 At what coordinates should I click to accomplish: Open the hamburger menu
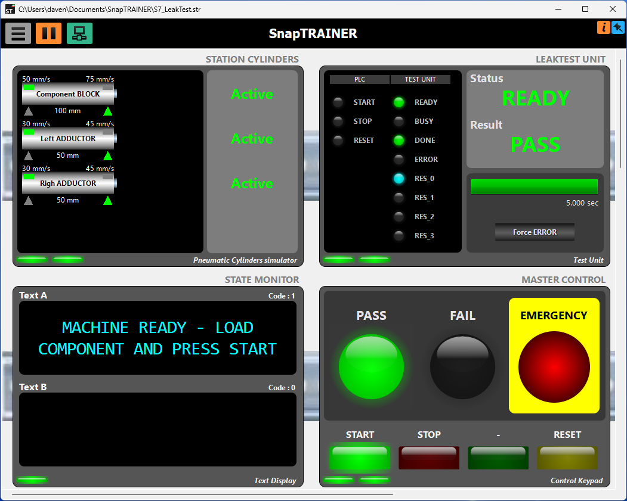tap(18, 33)
